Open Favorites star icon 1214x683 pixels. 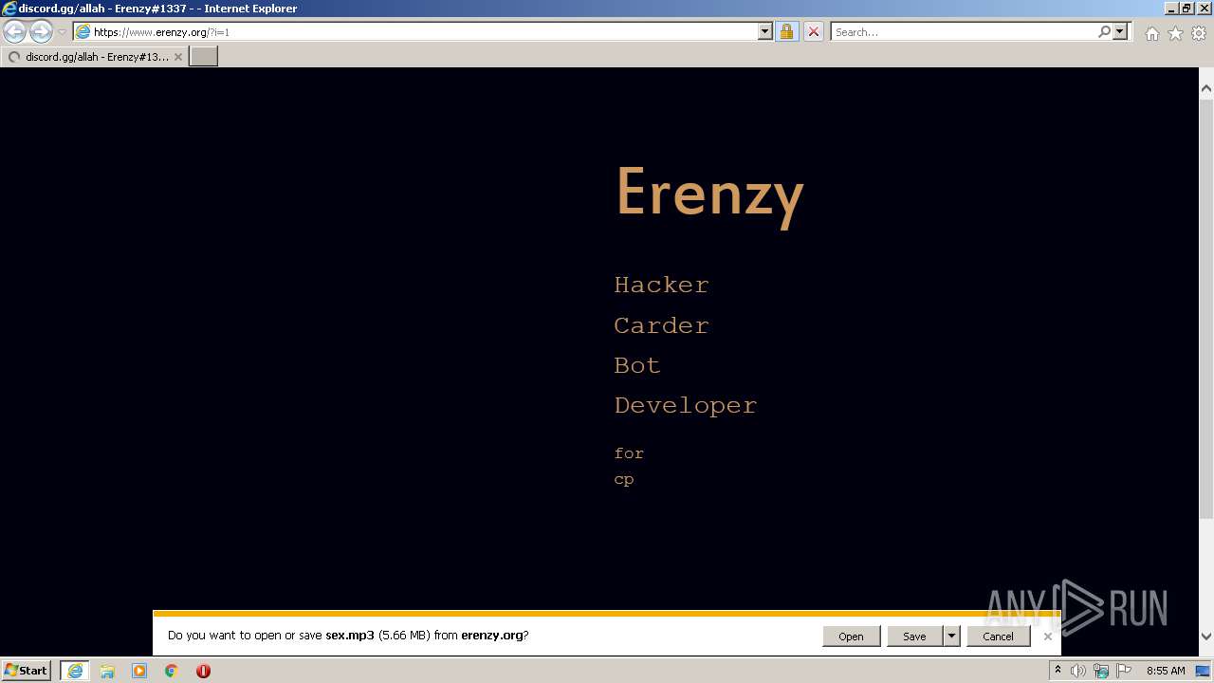[x=1175, y=33]
